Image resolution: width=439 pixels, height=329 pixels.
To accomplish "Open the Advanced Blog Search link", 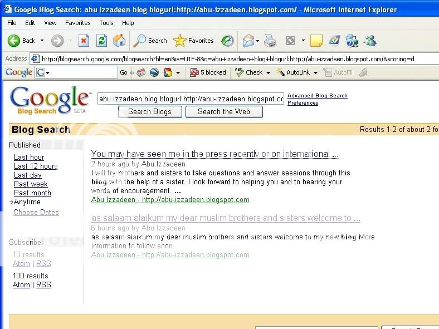I will (318, 96).
